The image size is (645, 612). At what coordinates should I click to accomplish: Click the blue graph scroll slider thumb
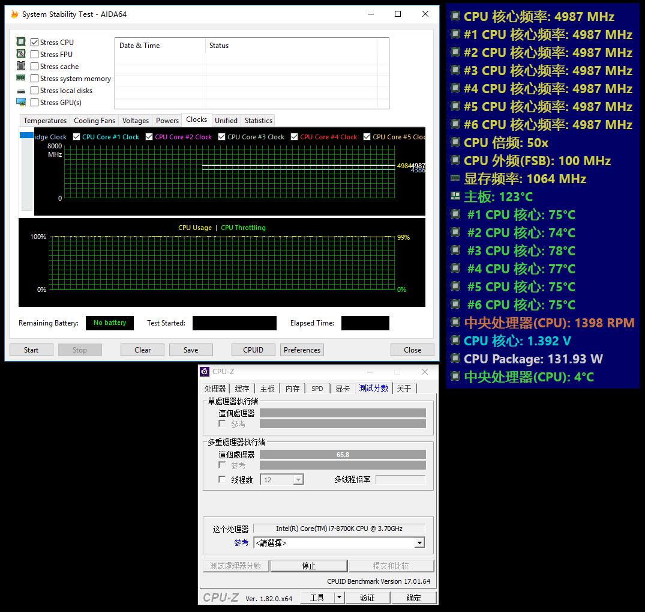tap(27, 135)
